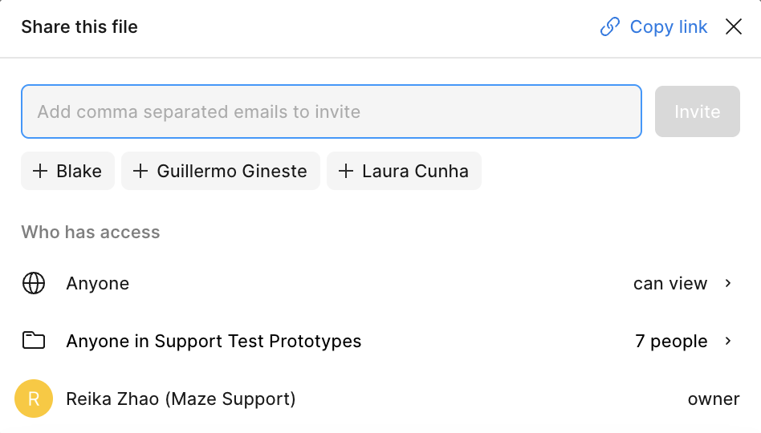Expand chevron beside 'can view'
Viewport: 761px width, 433px height.
[728, 283]
